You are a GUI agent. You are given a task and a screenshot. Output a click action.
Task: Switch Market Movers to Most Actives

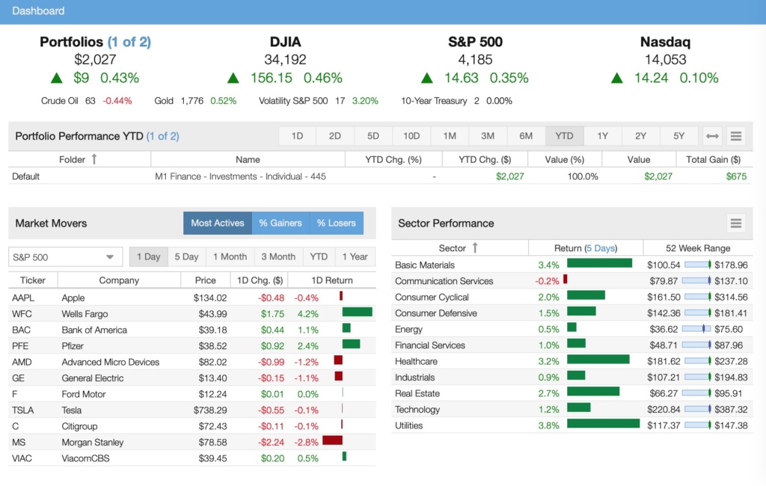pyautogui.click(x=218, y=224)
